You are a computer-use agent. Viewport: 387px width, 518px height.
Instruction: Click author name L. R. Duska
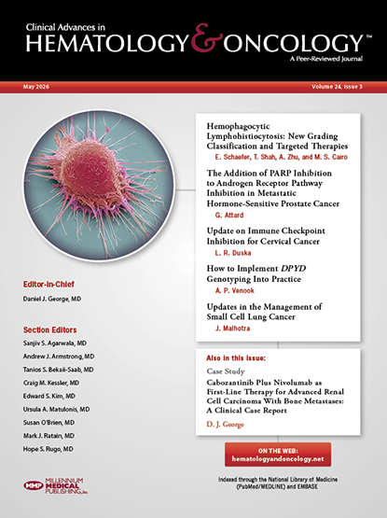point(233,253)
